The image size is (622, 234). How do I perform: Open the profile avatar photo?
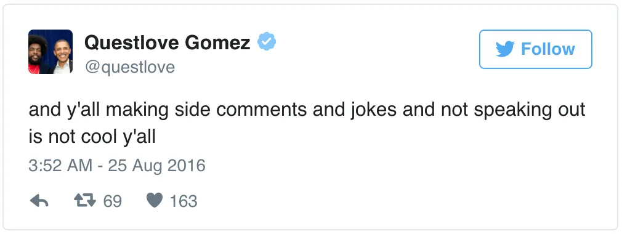click(x=50, y=52)
